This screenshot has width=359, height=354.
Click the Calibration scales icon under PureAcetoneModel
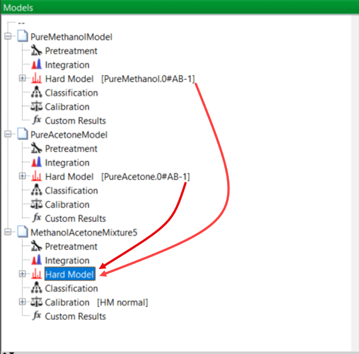(37, 205)
